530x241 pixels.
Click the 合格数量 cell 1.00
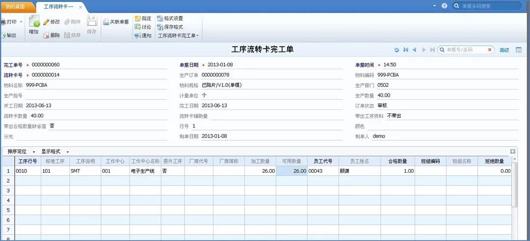click(x=398, y=171)
